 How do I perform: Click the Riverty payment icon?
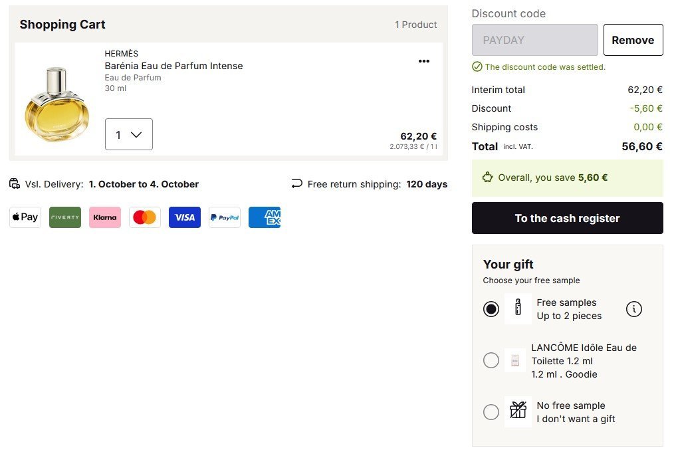click(x=65, y=217)
